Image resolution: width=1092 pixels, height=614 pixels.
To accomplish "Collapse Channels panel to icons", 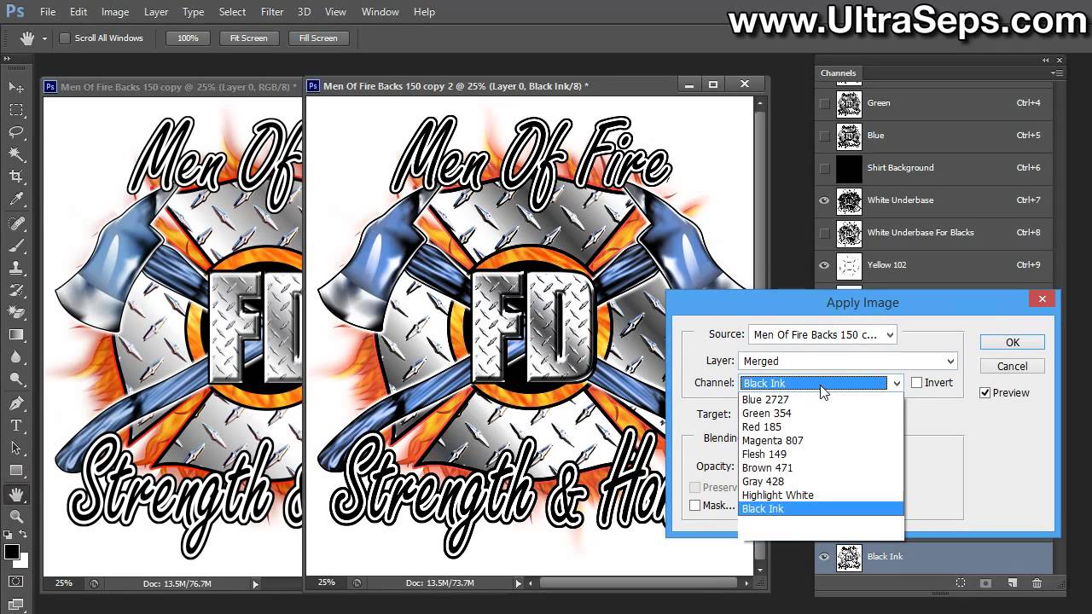I will point(1046,61).
